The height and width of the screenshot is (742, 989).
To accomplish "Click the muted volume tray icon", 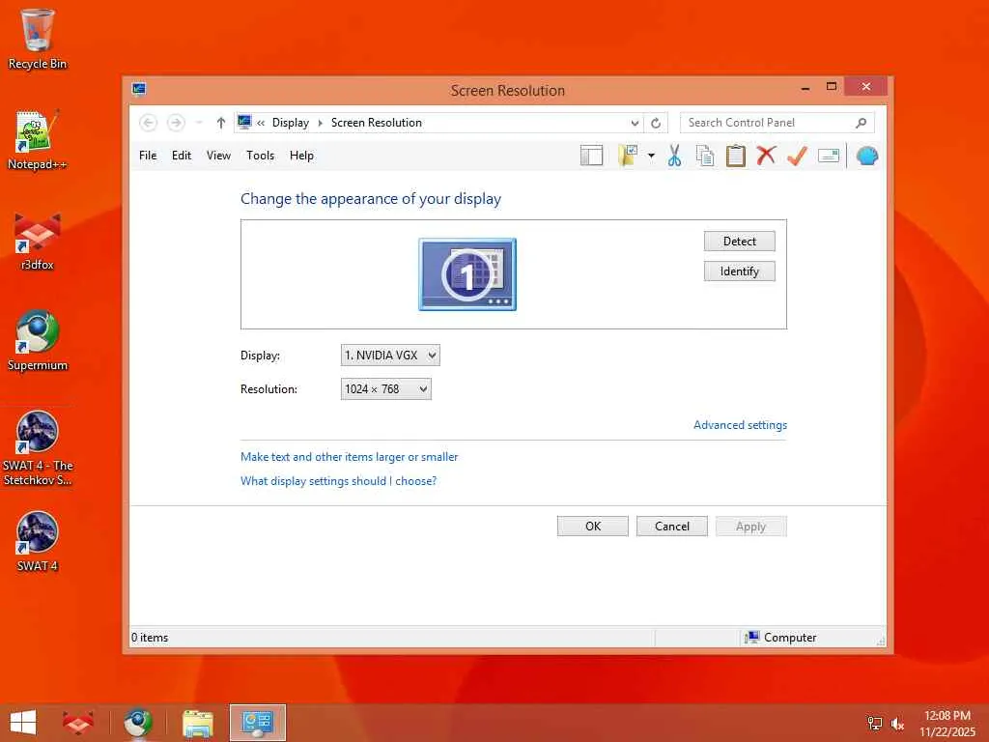I will [897, 724].
